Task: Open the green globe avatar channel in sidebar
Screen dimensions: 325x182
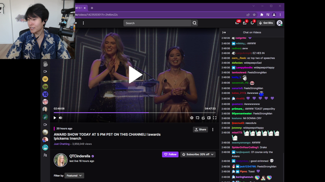Action: 45,117
